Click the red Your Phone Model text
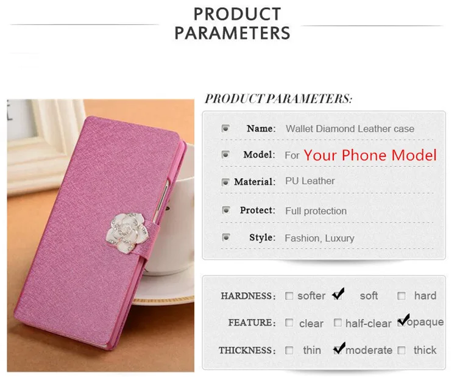 click(370, 155)
